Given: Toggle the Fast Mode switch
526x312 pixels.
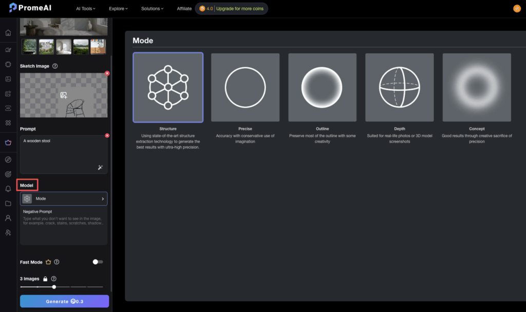Looking at the screenshot, I should pyautogui.click(x=98, y=262).
